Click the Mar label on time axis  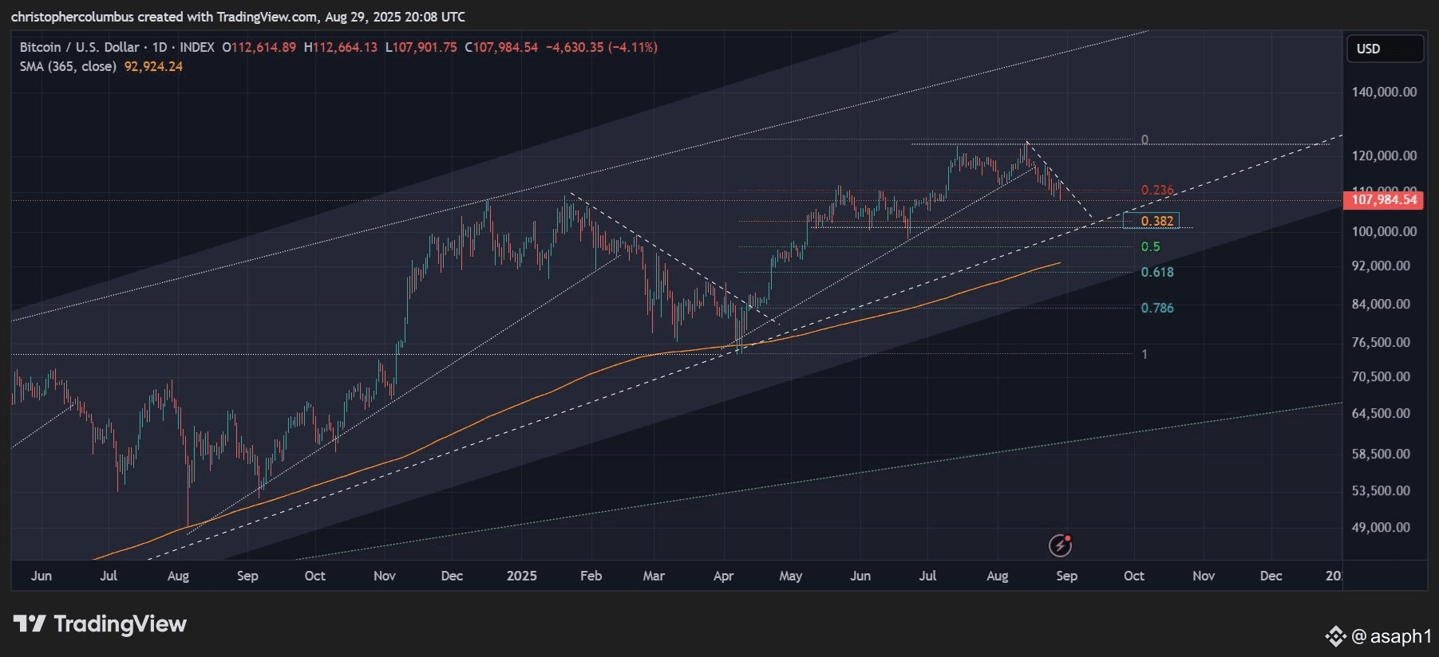pos(654,576)
